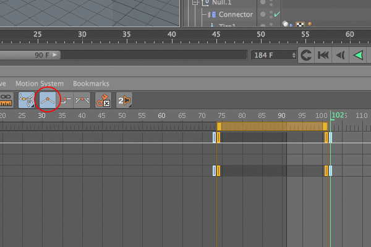The width and height of the screenshot is (371, 247).
Task: Select upper track orange keyframe near 74
Action: 218,138
